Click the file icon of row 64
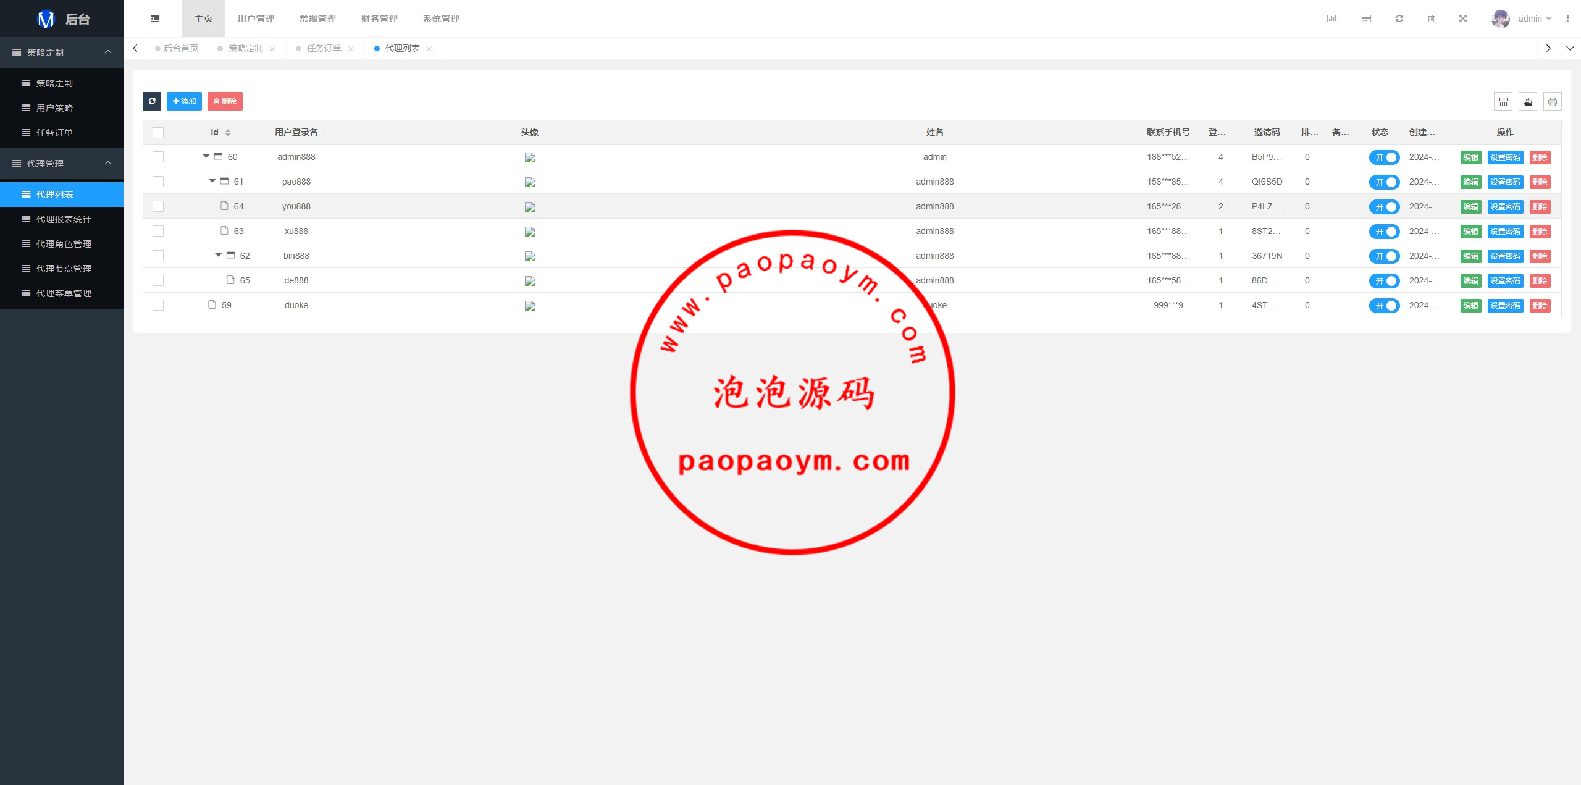 [x=224, y=206]
